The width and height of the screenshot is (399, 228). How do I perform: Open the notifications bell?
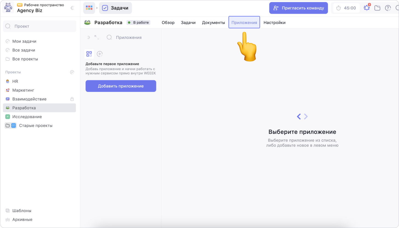tap(367, 8)
